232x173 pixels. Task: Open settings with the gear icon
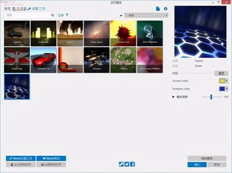(166, 9)
